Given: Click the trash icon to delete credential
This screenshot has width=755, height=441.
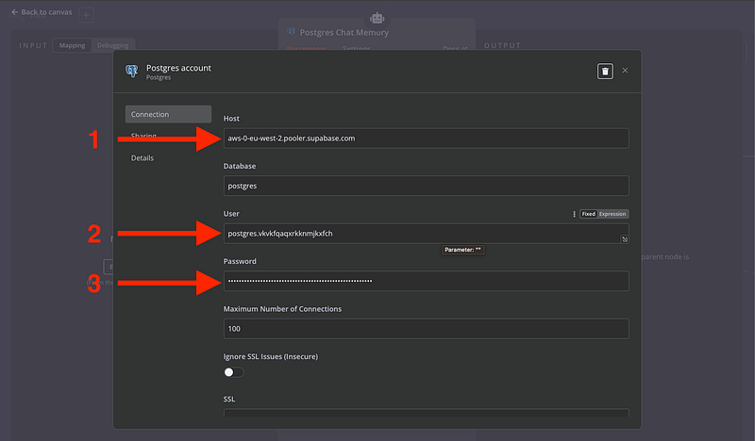Looking at the screenshot, I should pos(605,71).
